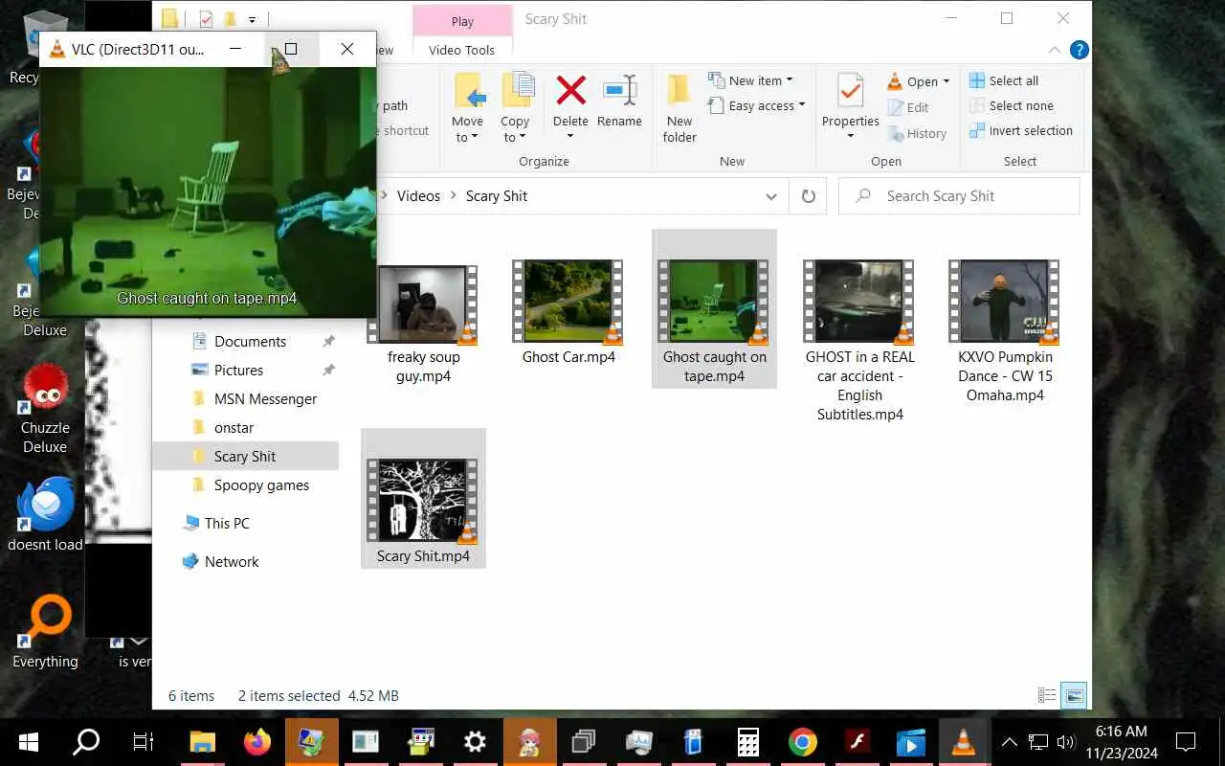Open Explorer help question mark icon
The height and width of the screenshot is (766, 1225).
(x=1079, y=50)
